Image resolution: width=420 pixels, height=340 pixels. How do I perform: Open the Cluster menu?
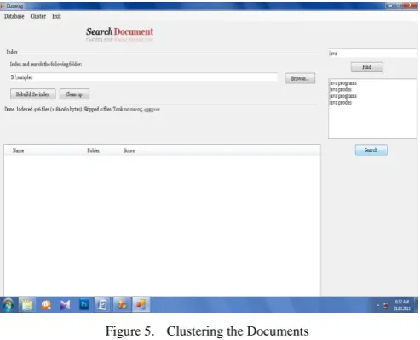pos(38,16)
